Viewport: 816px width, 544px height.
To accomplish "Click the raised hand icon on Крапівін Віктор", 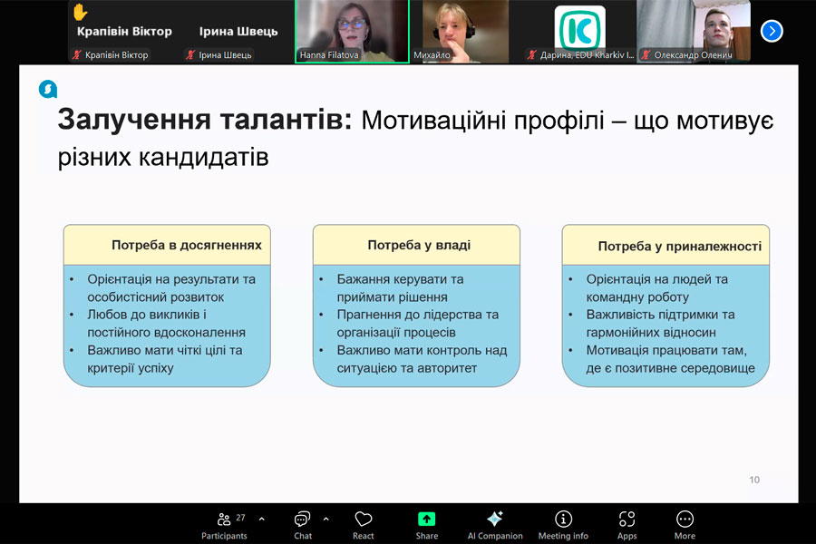I will [81, 12].
